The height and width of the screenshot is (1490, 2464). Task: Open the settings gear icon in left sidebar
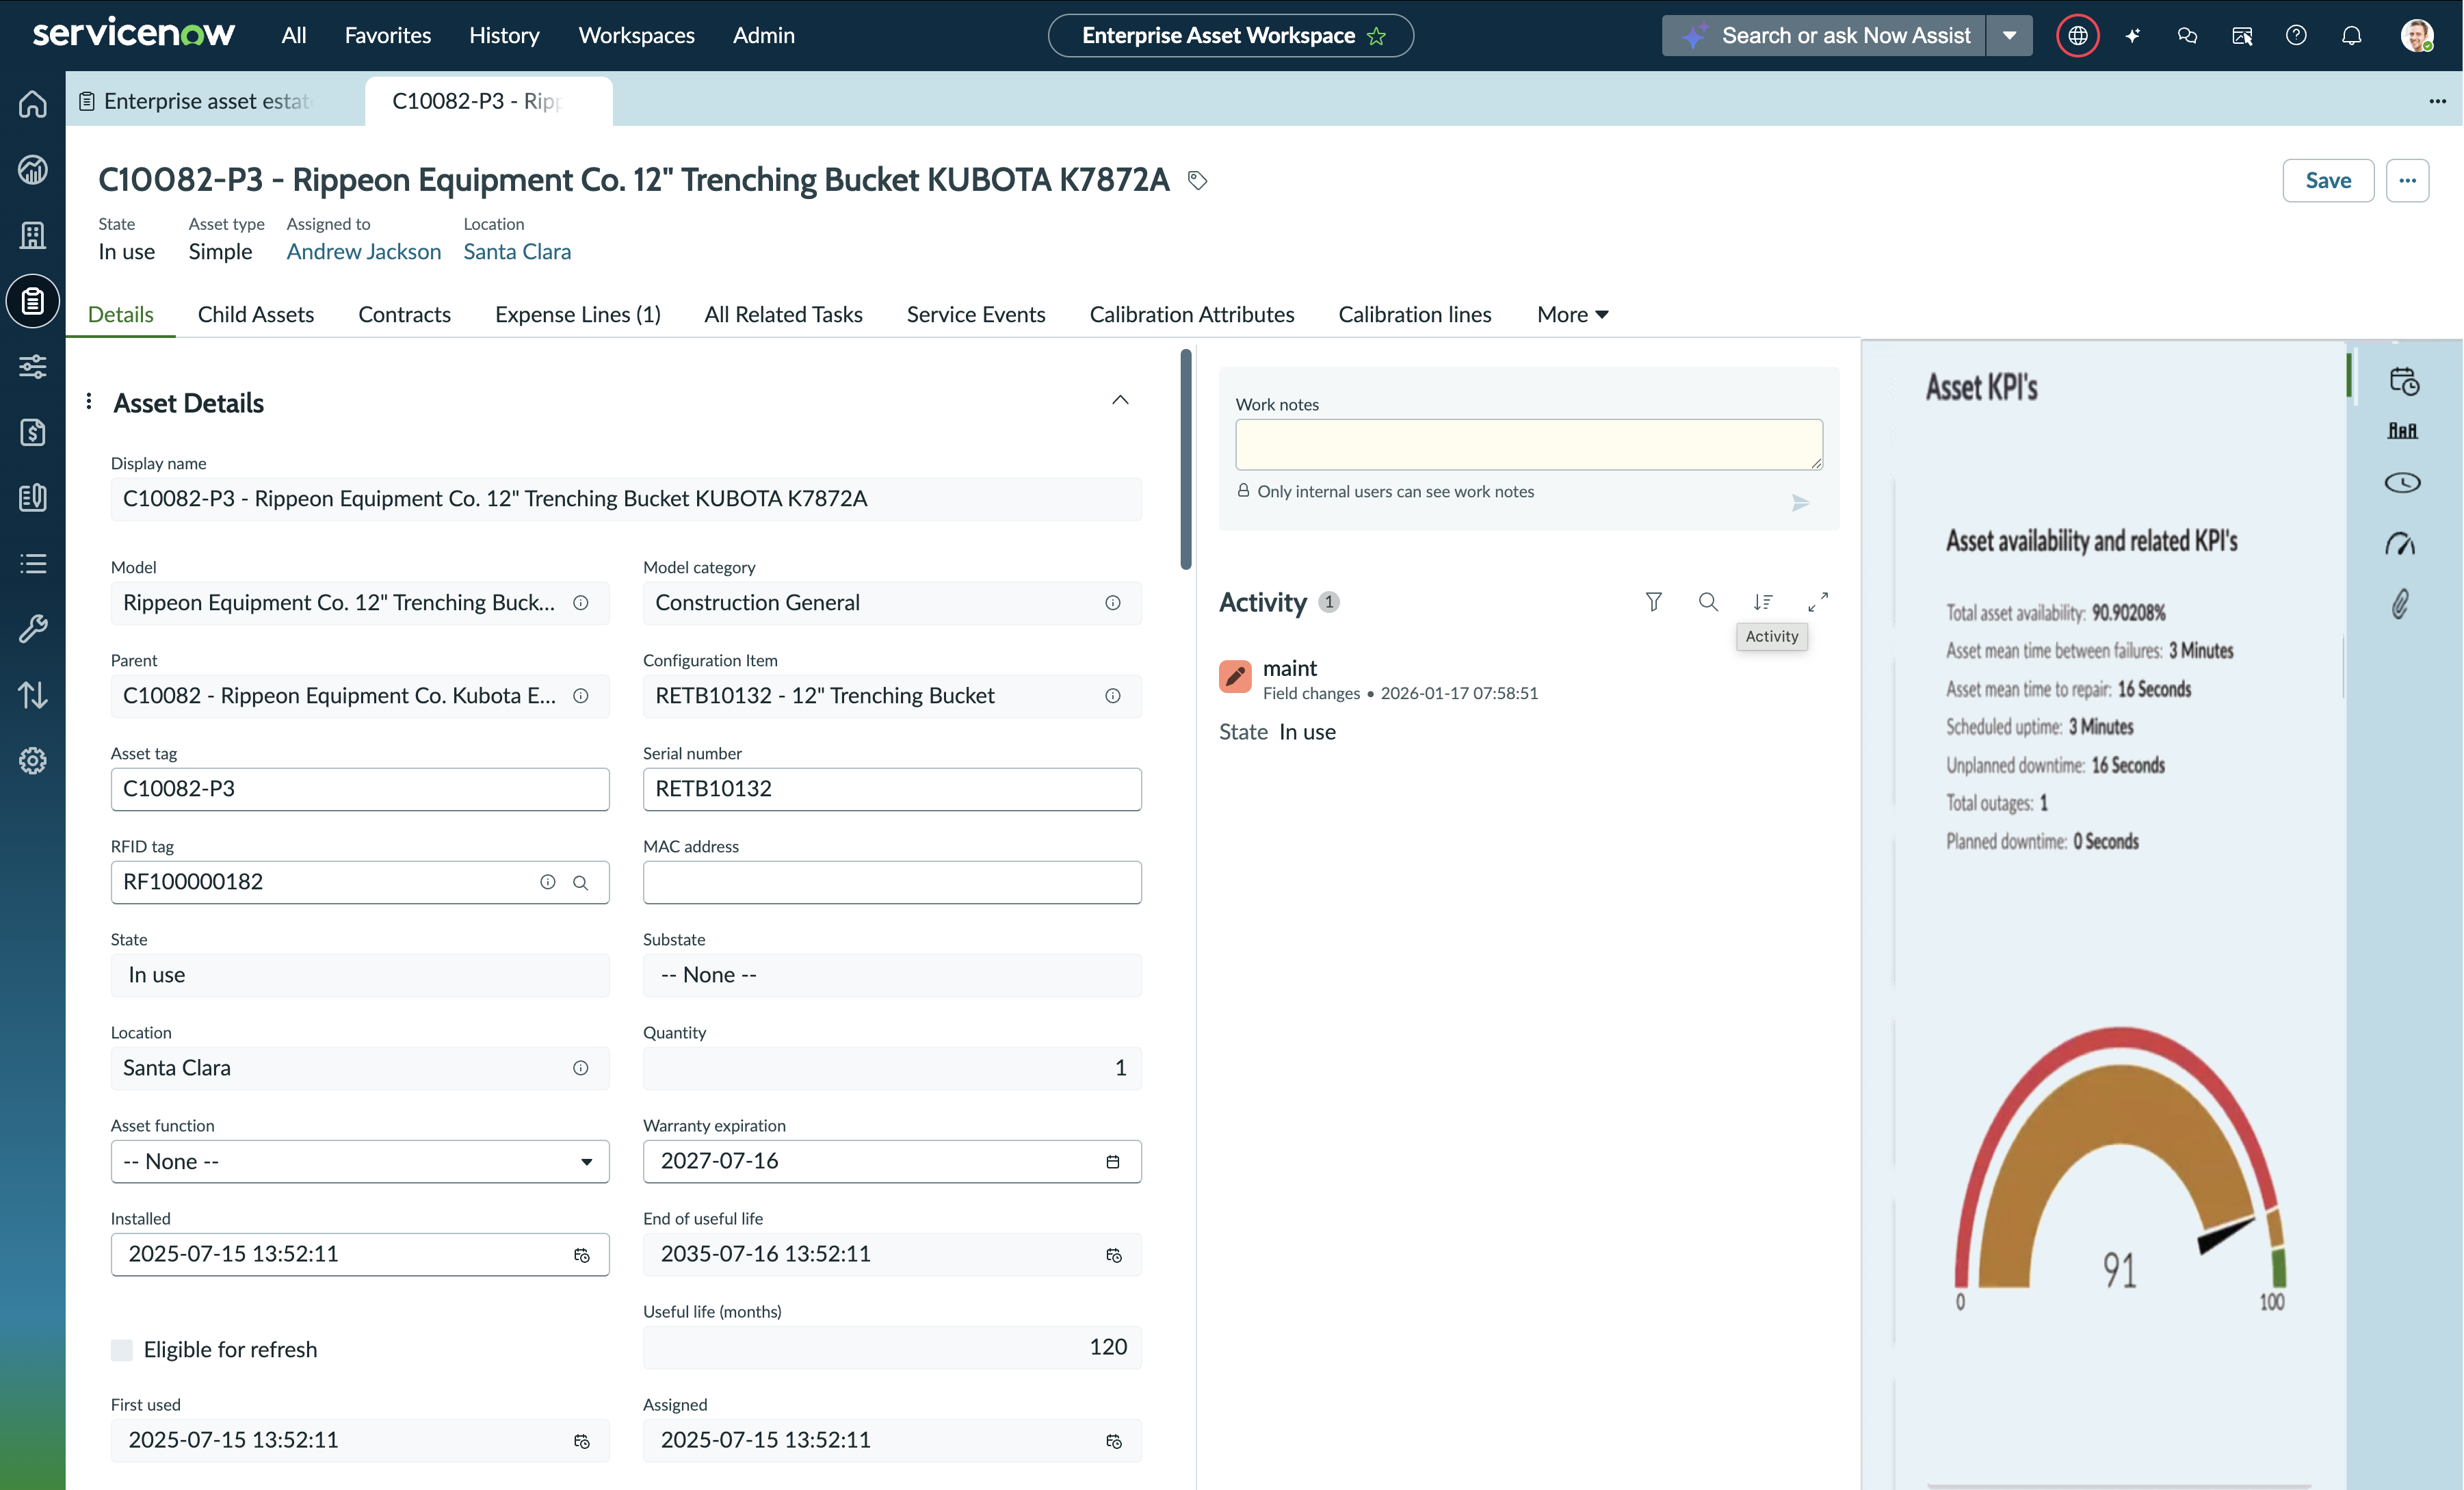(x=33, y=761)
